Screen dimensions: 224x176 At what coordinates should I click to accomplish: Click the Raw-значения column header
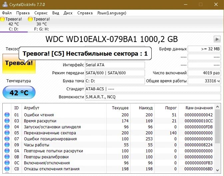pyautogui.click(x=196, y=108)
